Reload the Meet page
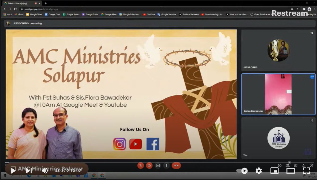This screenshot has width=317, height=180. (15, 9)
